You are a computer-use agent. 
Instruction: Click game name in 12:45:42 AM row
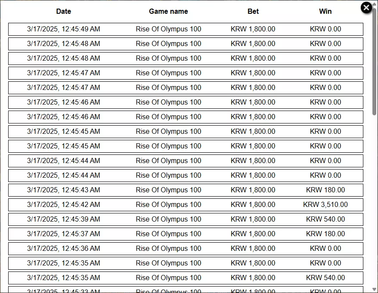coord(168,204)
